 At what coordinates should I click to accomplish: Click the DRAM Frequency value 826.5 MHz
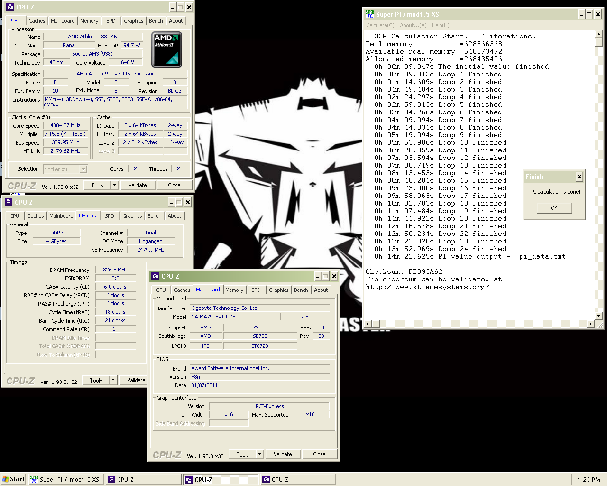pyautogui.click(x=115, y=270)
